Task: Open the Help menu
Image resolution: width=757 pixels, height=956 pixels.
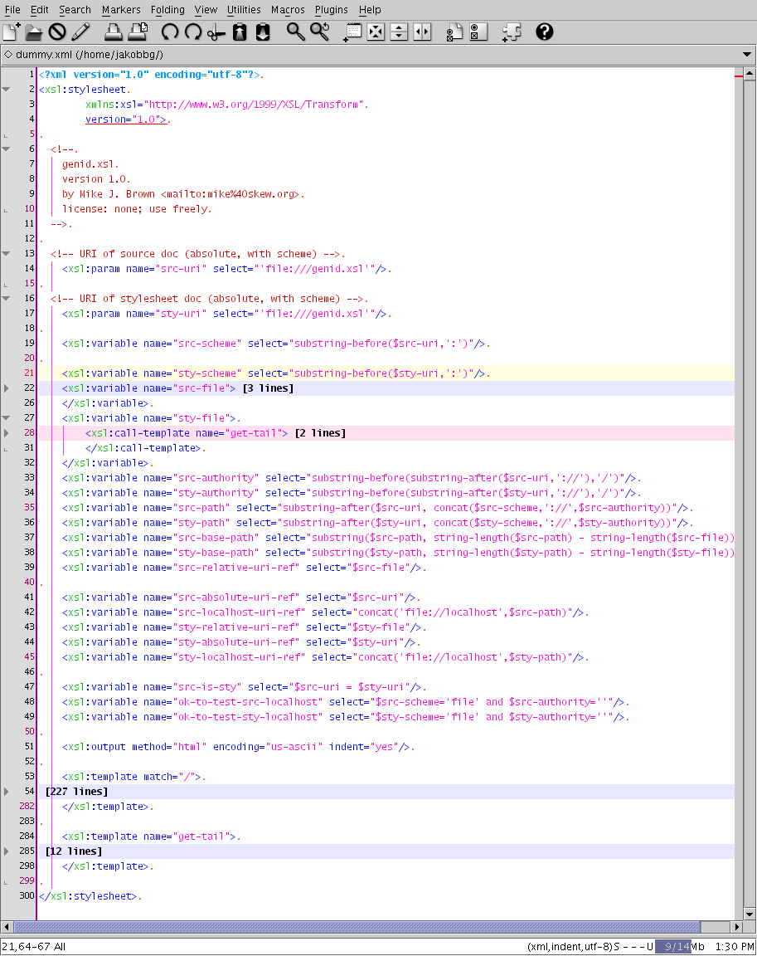Action: pyautogui.click(x=370, y=10)
